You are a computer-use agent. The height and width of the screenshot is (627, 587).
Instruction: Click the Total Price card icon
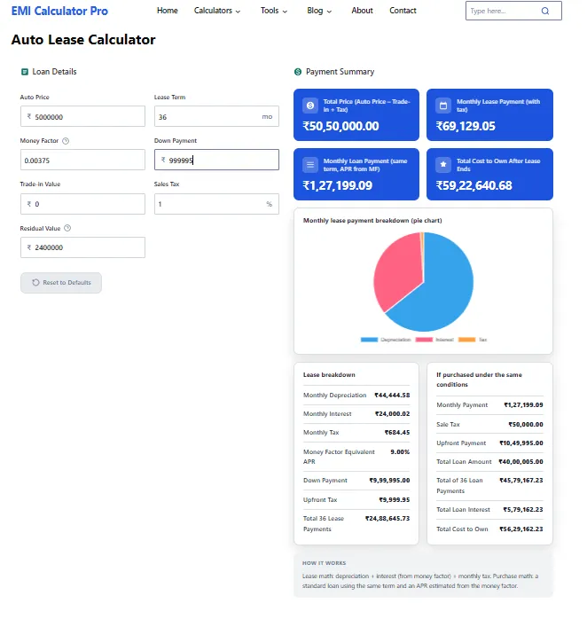pyautogui.click(x=309, y=106)
